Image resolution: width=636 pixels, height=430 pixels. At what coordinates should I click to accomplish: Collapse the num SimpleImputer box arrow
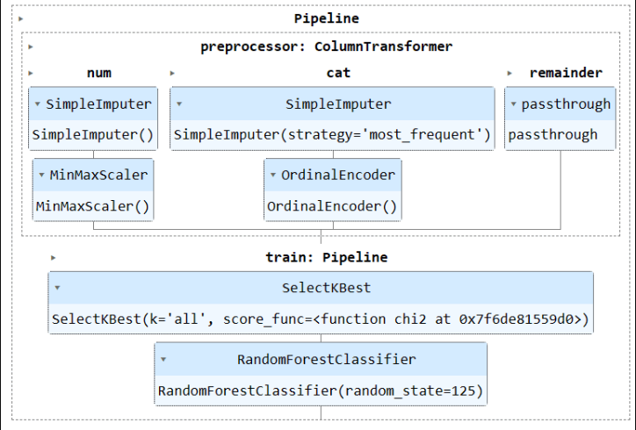coord(37,104)
